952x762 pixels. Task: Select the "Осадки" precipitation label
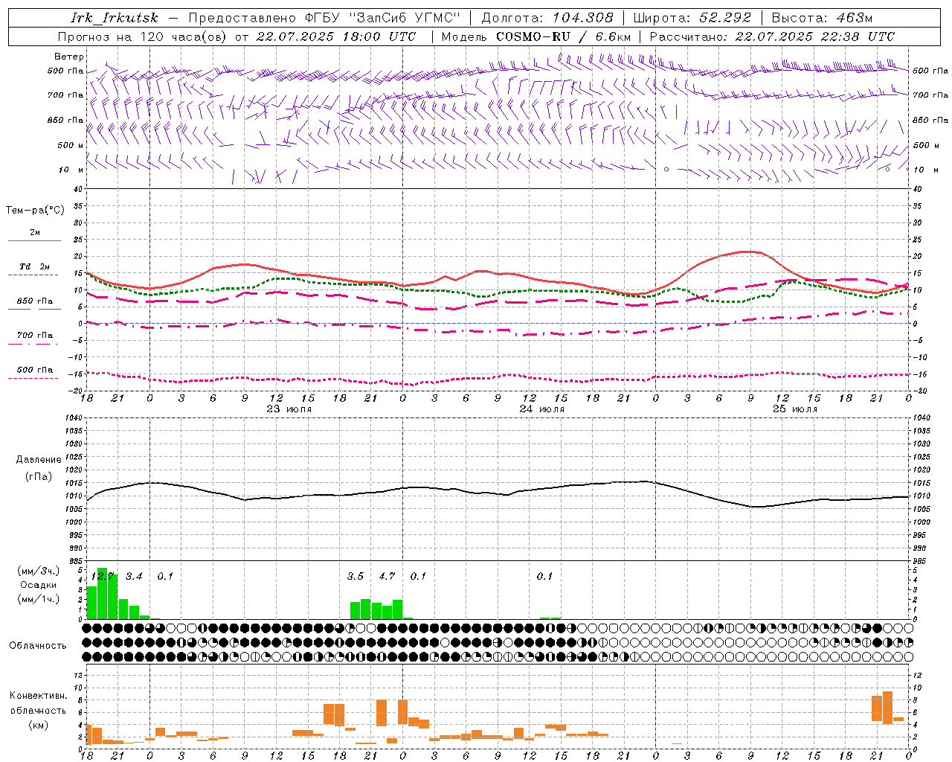coord(39,585)
